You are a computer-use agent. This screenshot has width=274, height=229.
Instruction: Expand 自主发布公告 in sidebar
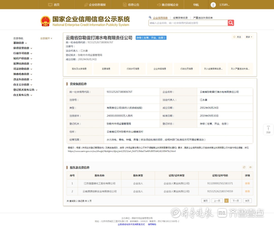tap(23, 95)
